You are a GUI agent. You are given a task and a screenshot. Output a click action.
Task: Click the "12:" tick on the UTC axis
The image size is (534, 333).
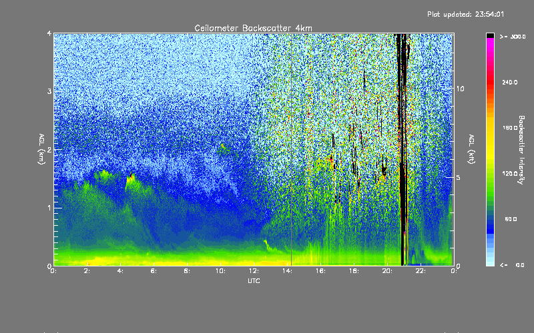click(254, 271)
